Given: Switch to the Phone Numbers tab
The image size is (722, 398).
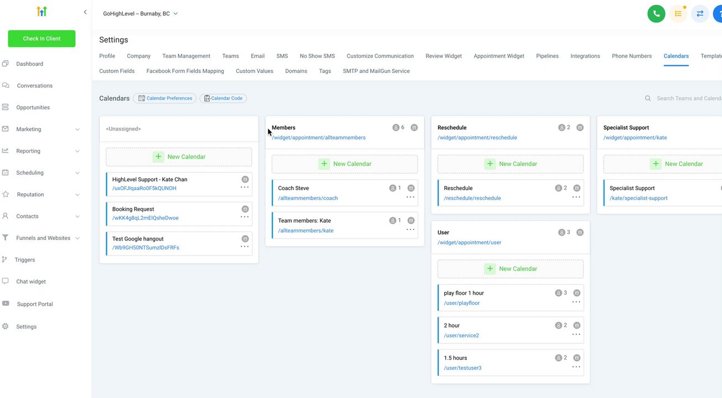Looking at the screenshot, I should 632,56.
